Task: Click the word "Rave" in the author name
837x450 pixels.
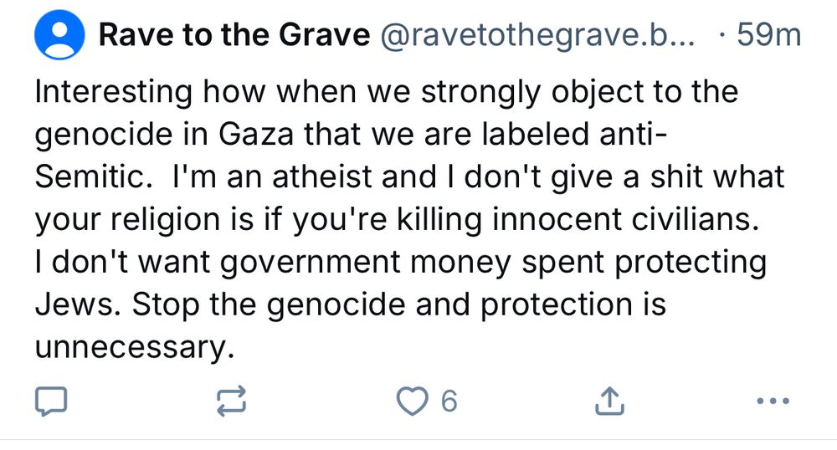Action: click(128, 36)
